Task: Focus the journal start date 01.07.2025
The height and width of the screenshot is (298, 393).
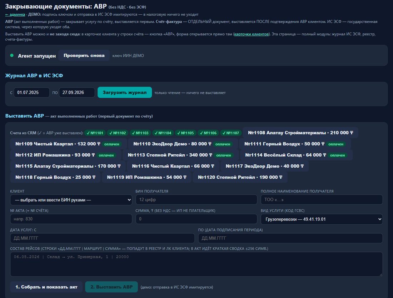Action: (31, 93)
